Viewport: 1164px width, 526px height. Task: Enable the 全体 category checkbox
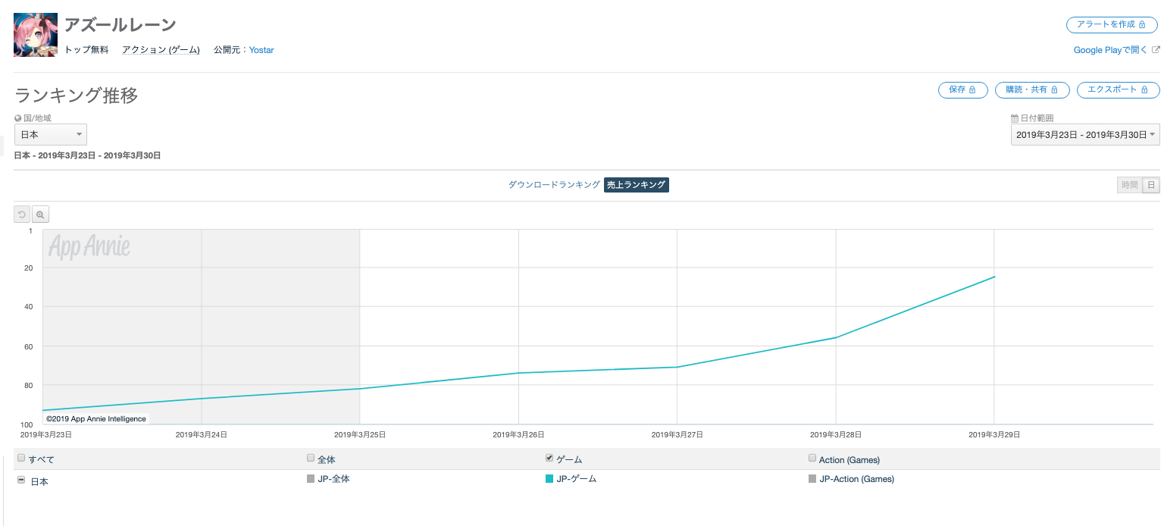(x=311, y=458)
